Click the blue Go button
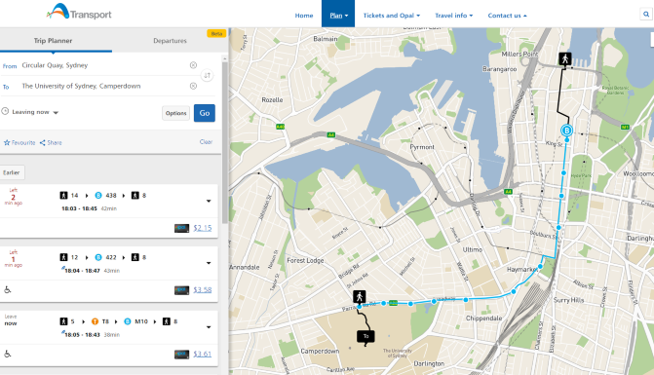Viewport: 654px width, 375px height. tap(205, 113)
